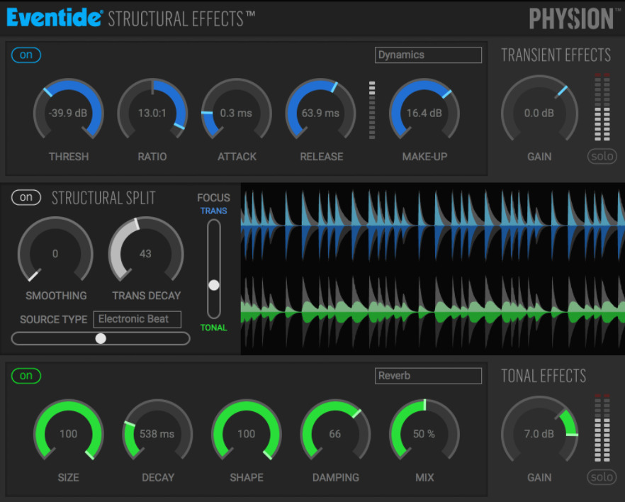
Task: Click the TONAL label below the Focus slider
Action: [x=214, y=328]
